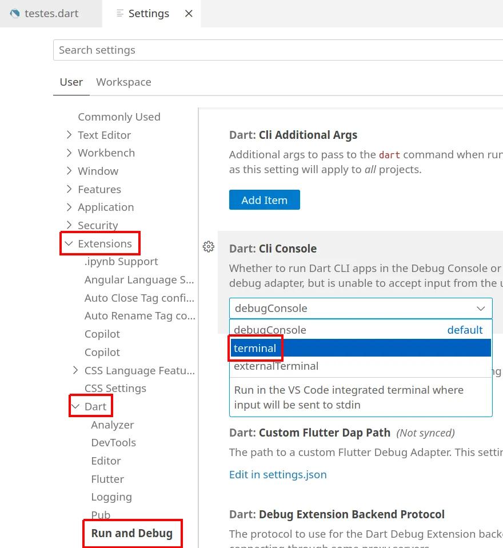Collapse the Dart extension node
Screen dimensions: 503x548
(75, 406)
